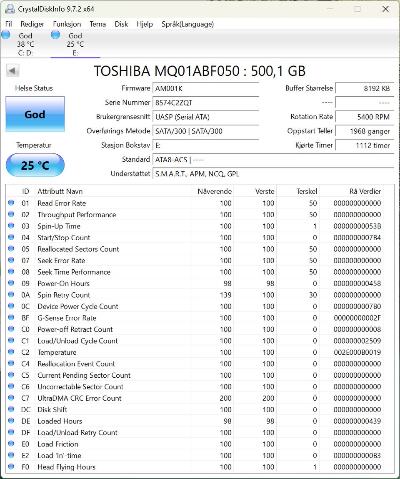Click status orb for Read Error Rate
This screenshot has width=400, height=479.
[11, 203]
